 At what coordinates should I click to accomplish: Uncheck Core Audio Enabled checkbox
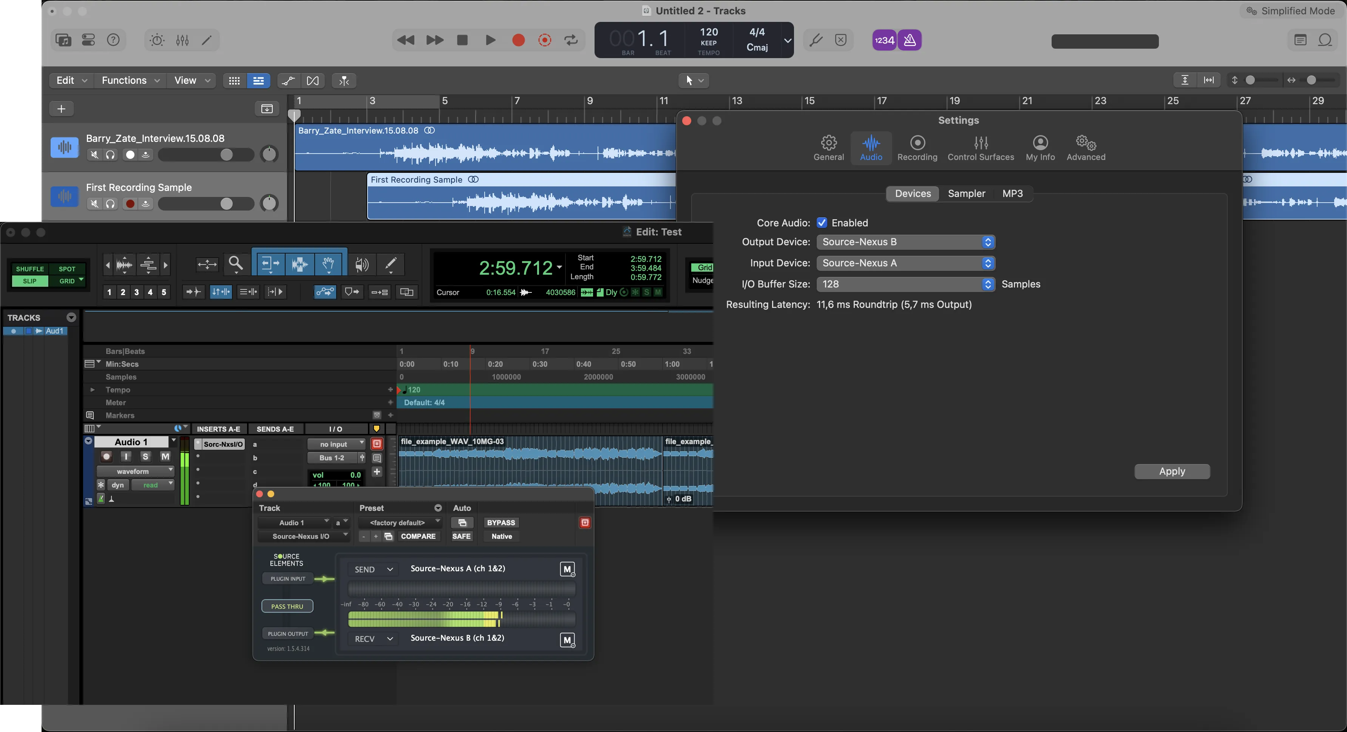click(822, 223)
